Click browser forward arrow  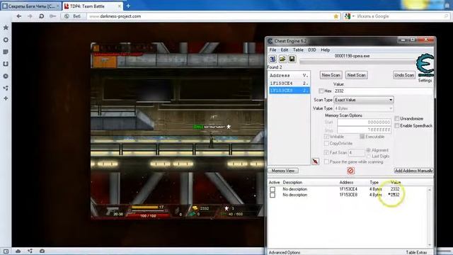point(30,16)
